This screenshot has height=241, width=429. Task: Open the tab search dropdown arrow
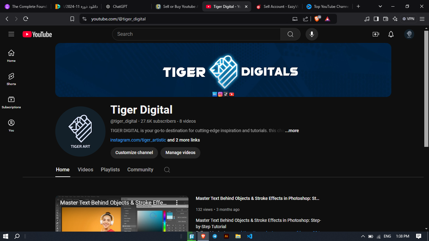point(381,6)
